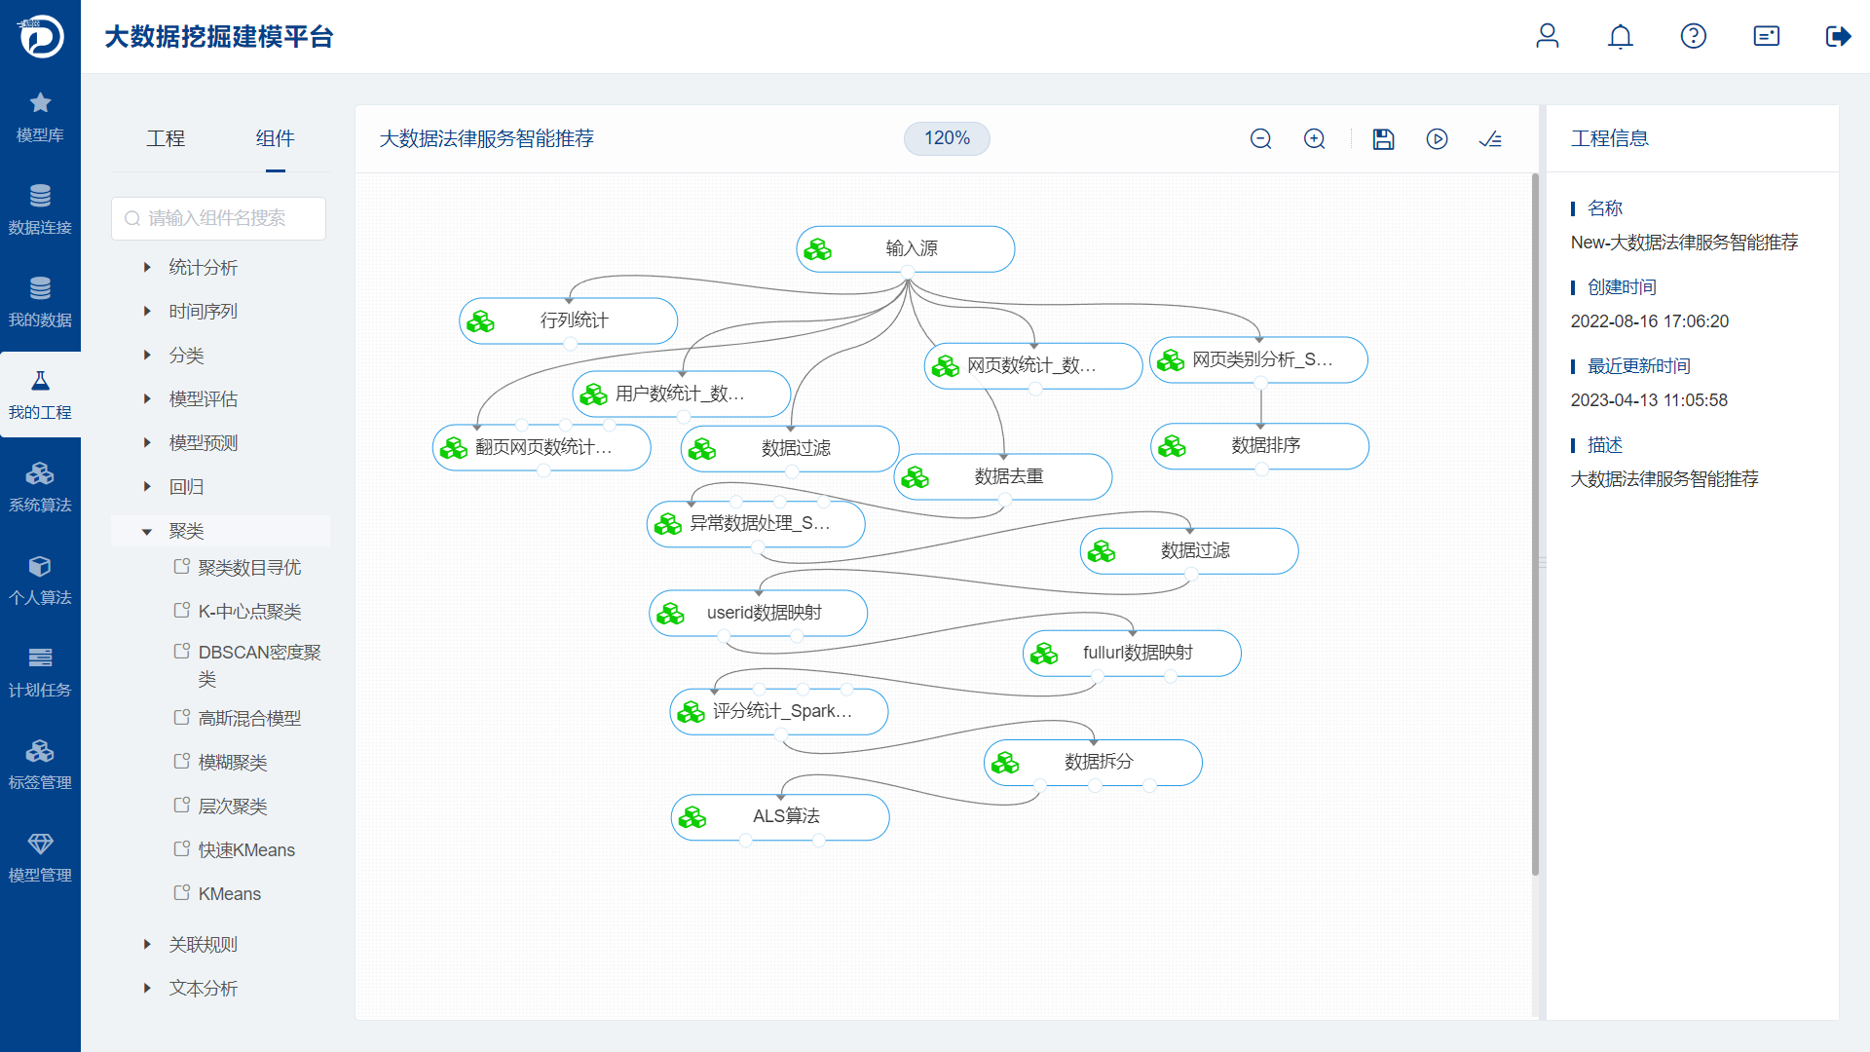Run the workflow with the play icon
This screenshot has width=1870, height=1052.
point(1437,139)
